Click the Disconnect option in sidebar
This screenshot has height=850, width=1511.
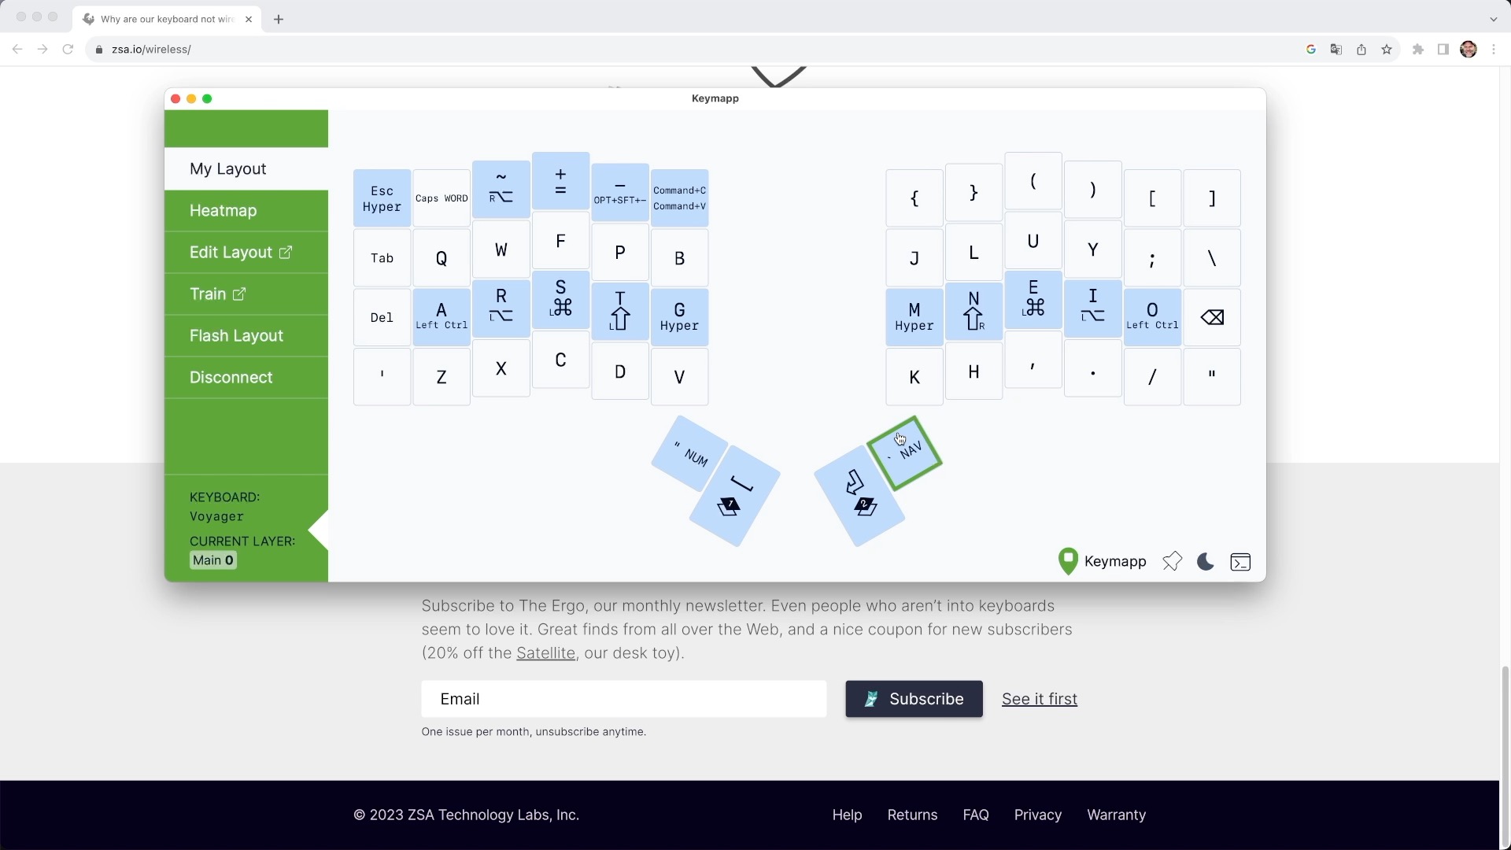(231, 377)
